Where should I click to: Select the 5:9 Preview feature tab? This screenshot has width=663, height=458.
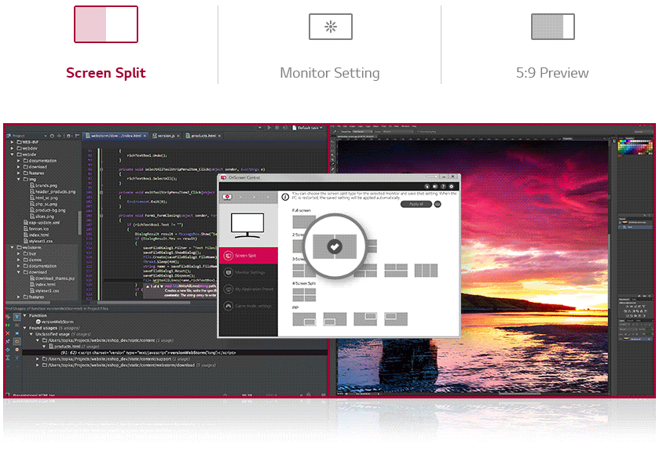coord(552,46)
